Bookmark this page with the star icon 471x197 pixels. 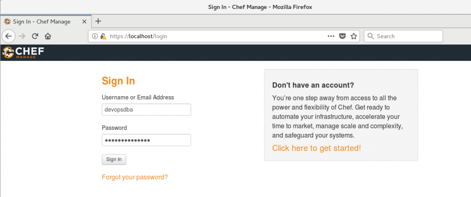click(354, 36)
